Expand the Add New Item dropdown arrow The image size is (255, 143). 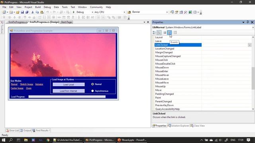click(14, 12)
